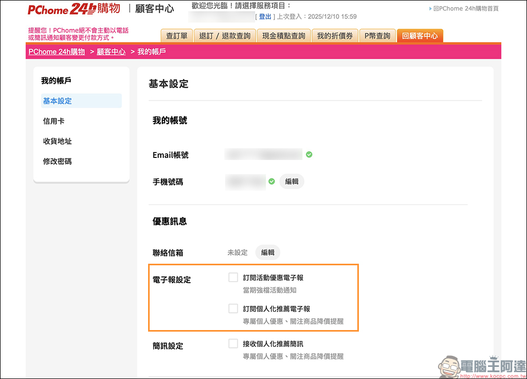Select the 回顧客中心 tab

click(x=419, y=35)
